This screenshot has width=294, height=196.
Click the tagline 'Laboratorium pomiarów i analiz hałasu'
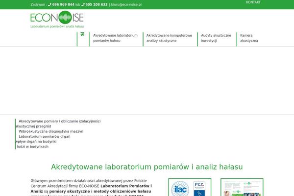tap(57, 26)
